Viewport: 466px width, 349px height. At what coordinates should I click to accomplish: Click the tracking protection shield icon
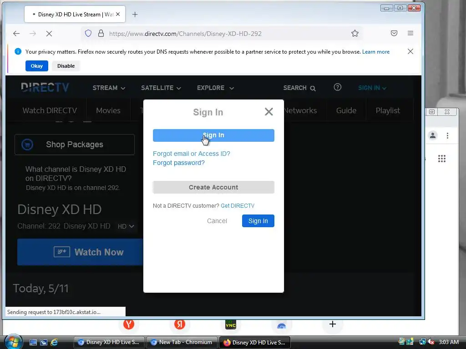(88, 33)
